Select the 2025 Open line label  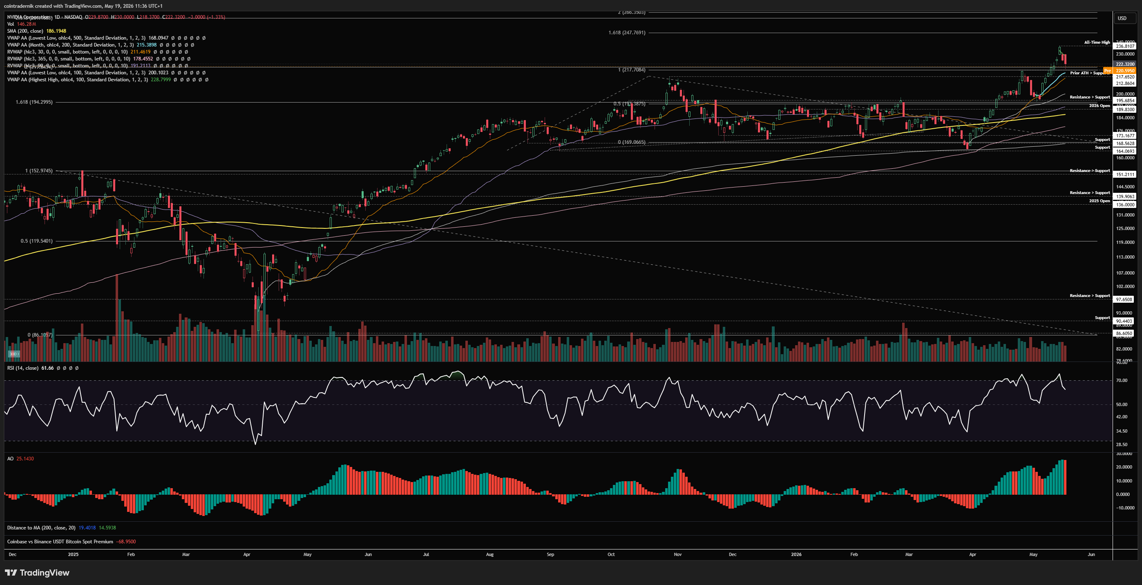pyautogui.click(x=1100, y=201)
